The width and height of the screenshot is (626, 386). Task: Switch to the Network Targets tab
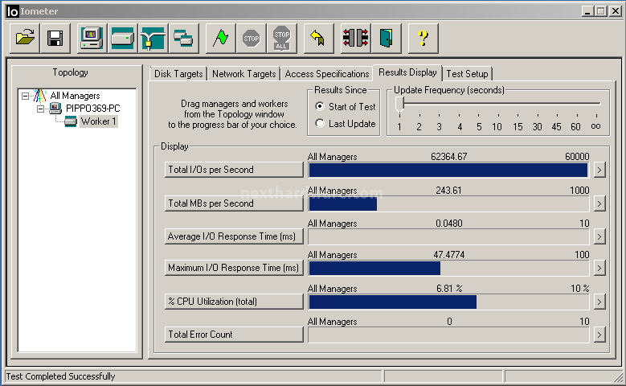(x=244, y=74)
